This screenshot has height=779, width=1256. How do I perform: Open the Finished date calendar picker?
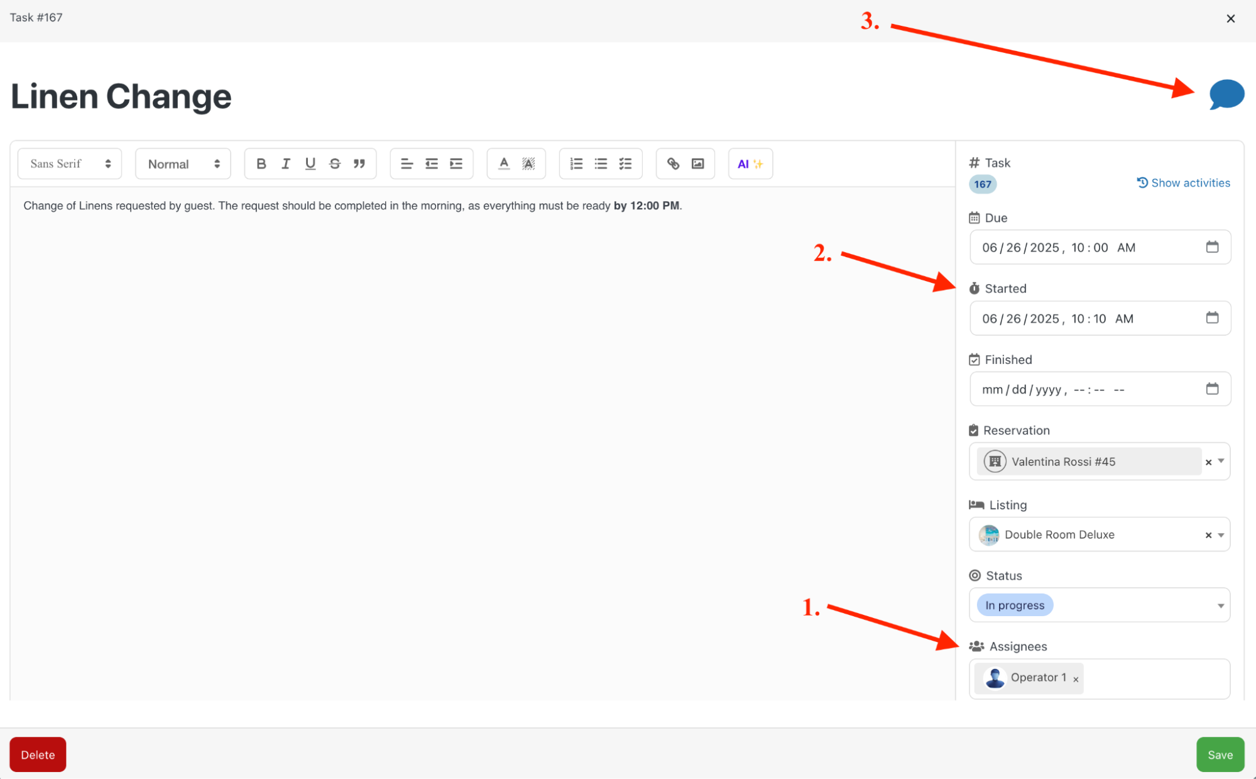[x=1212, y=389]
